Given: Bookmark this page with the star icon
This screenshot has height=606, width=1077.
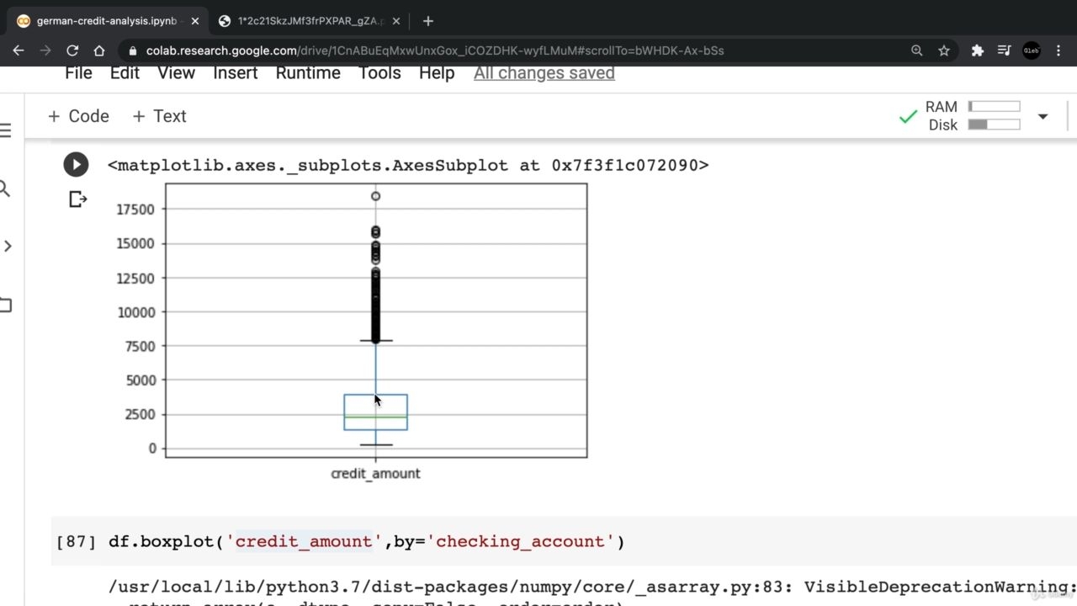Looking at the screenshot, I should click(944, 50).
